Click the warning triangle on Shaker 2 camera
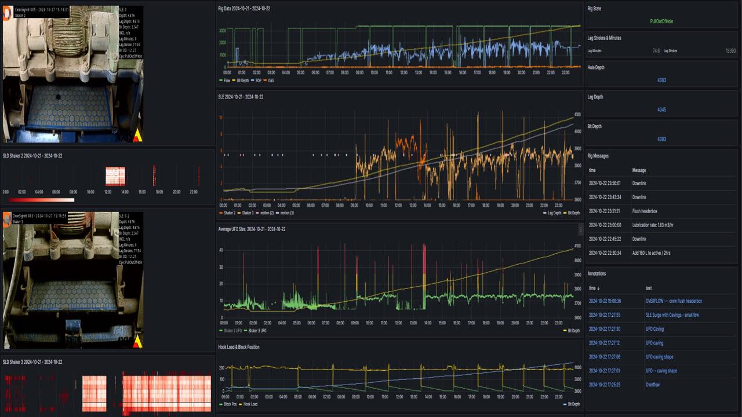This screenshot has height=417, width=742. 137,136
